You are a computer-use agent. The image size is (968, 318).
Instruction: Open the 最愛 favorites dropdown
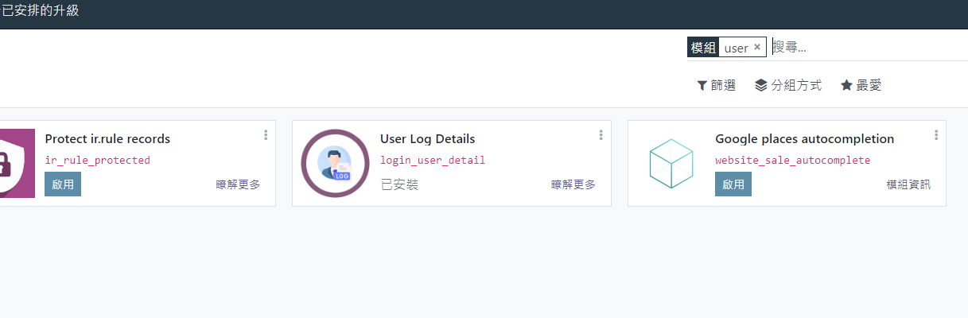click(861, 85)
